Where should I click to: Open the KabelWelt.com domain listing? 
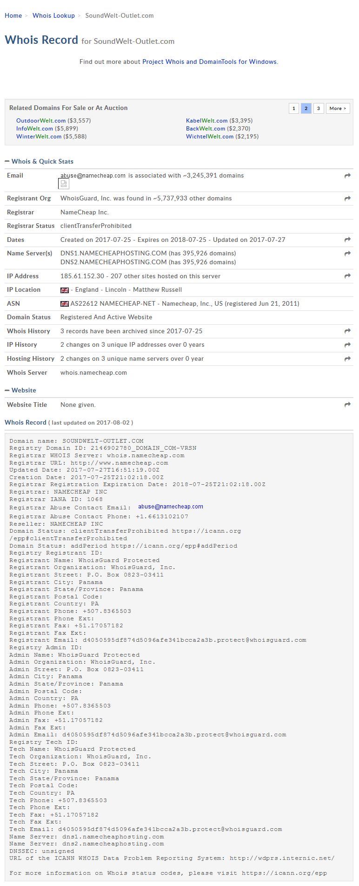point(206,121)
